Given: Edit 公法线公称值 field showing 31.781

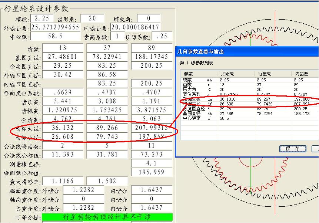Looking at the screenshot, I should click(107, 155).
